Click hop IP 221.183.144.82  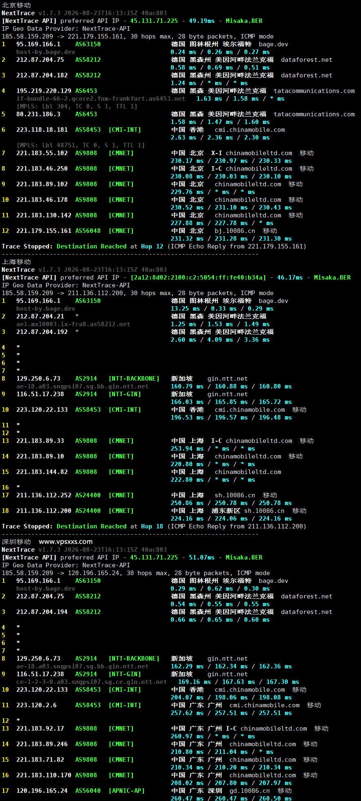coord(42,472)
